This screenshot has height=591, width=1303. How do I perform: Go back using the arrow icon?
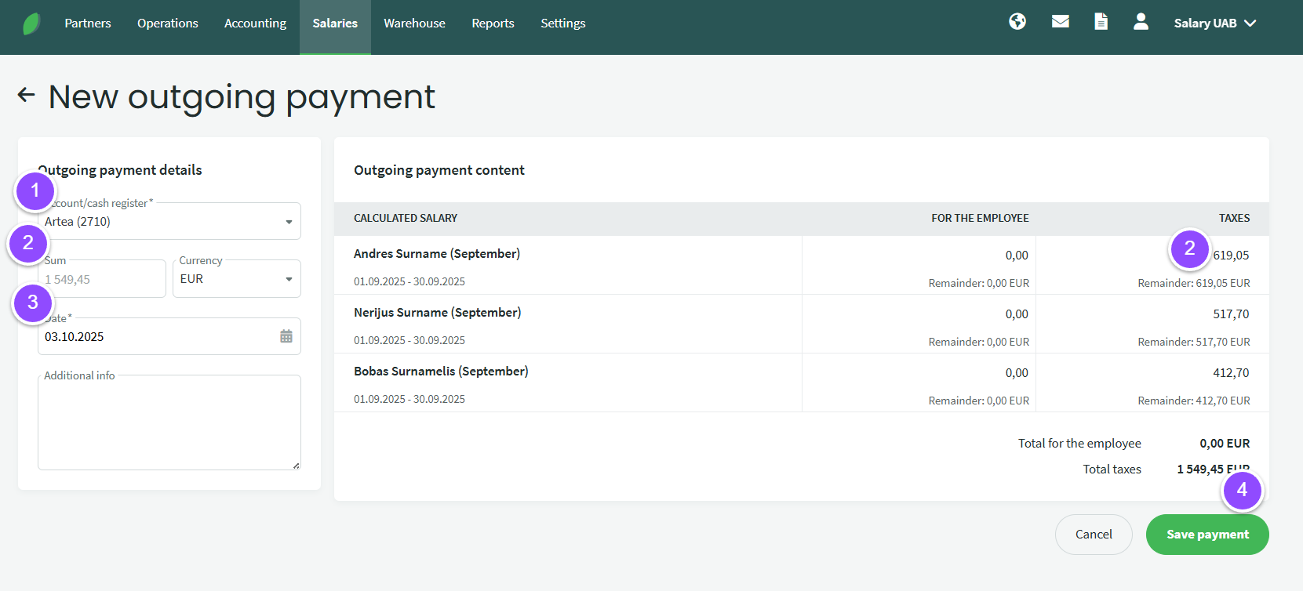tap(27, 96)
